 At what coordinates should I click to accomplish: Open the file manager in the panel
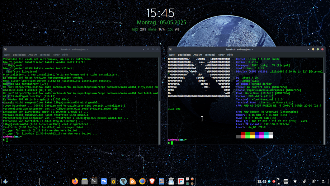pos(84,181)
